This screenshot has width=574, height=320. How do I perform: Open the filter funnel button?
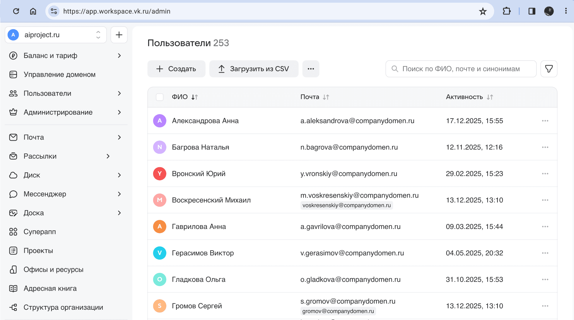click(549, 69)
